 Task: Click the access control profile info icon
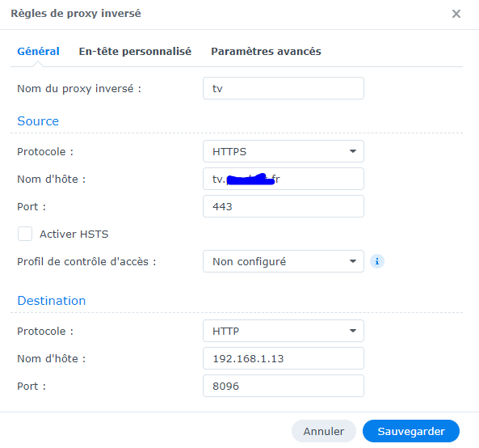tap(377, 261)
